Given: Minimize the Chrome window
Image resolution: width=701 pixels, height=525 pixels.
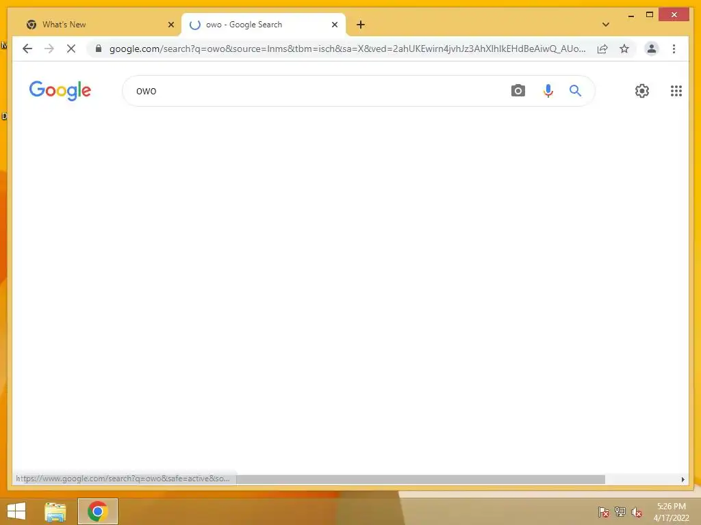Looking at the screenshot, I should coord(630,15).
